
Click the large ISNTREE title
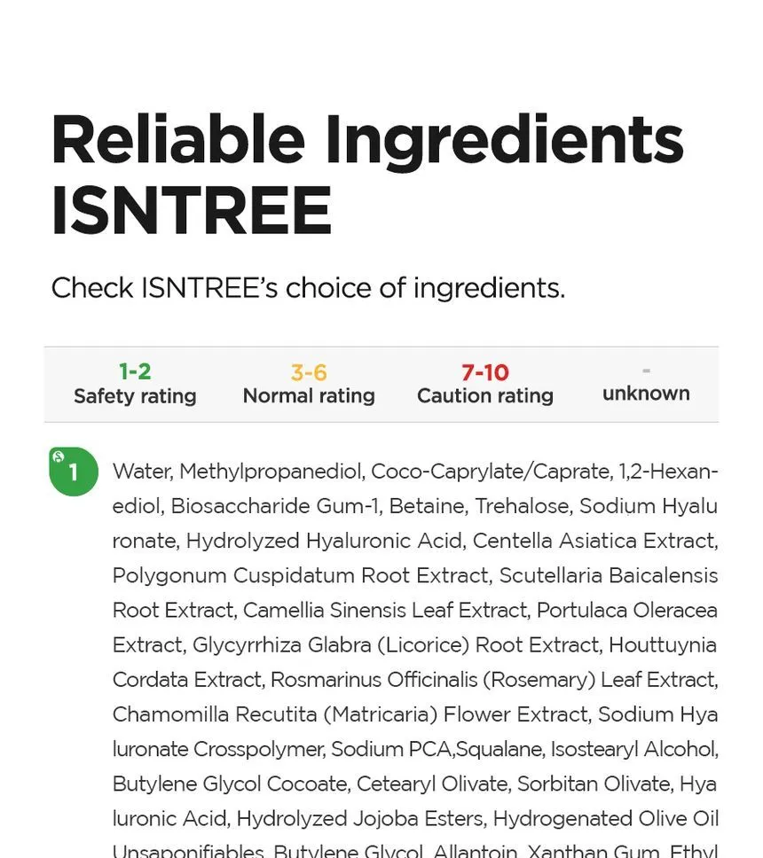point(192,212)
